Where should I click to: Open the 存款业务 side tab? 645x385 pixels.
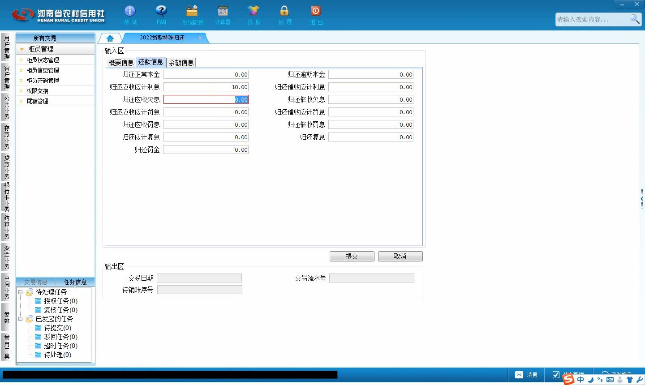[x=6, y=137]
